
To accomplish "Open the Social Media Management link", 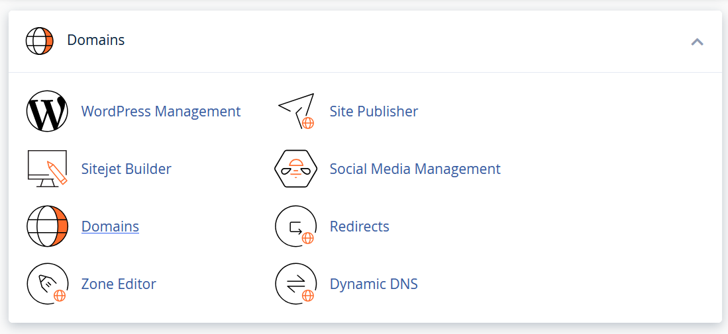I will tap(415, 169).
